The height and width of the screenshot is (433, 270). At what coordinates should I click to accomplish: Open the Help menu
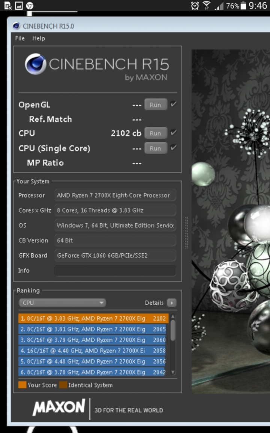pyautogui.click(x=39, y=38)
